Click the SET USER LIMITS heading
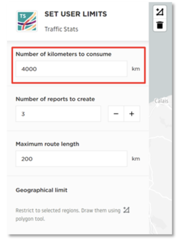Image resolution: width=179 pixels, height=242 pixels. (x=76, y=14)
